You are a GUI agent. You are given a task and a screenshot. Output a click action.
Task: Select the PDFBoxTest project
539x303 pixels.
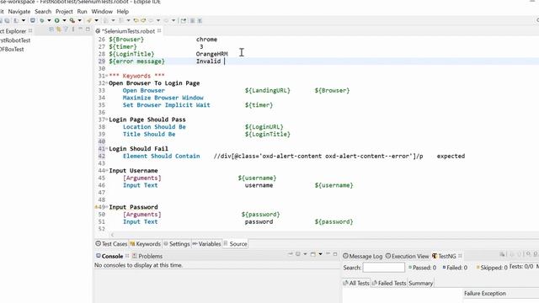pos(12,49)
